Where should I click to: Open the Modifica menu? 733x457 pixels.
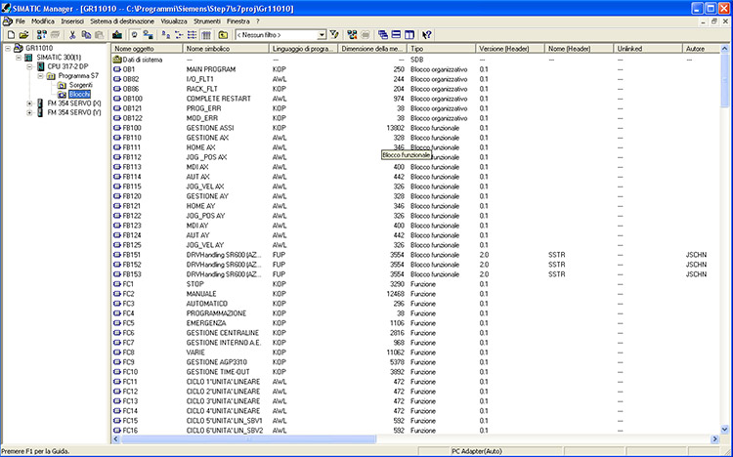pyautogui.click(x=43, y=21)
